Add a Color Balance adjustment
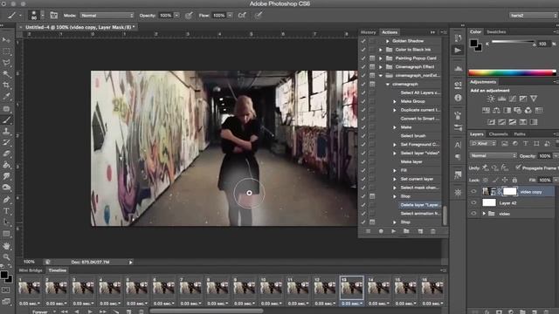This screenshot has height=314, width=559. point(496,111)
